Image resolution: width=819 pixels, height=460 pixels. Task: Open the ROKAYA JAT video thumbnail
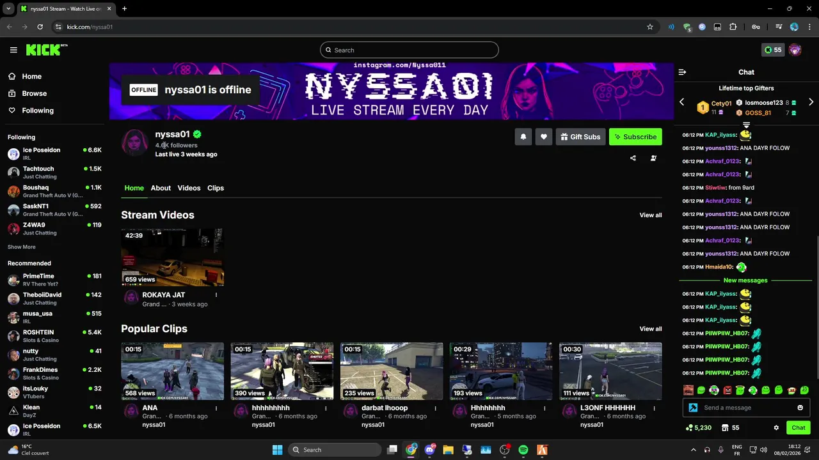click(x=172, y=257)
